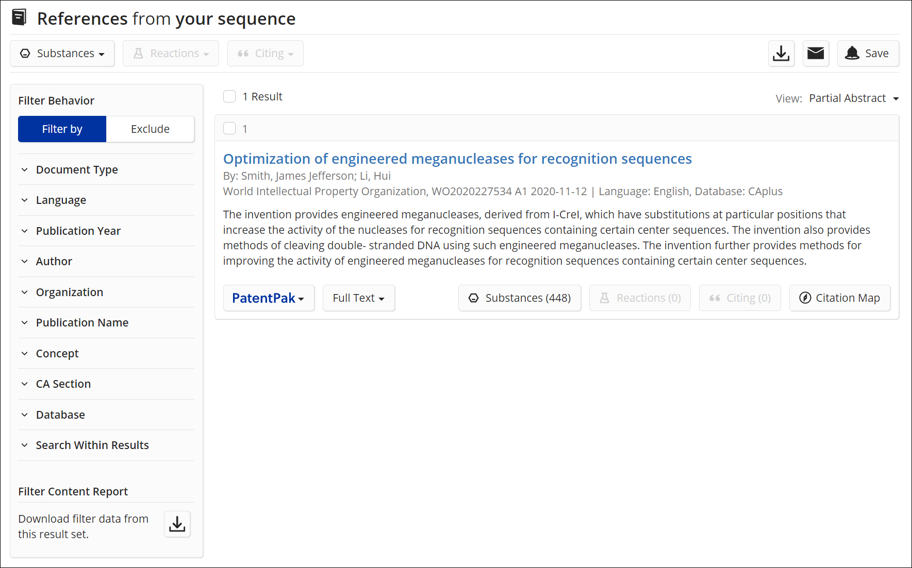Screen dimensions: 912x568
Task: Open the engineered meganucleases patent title link
Action: pos(457,159)
